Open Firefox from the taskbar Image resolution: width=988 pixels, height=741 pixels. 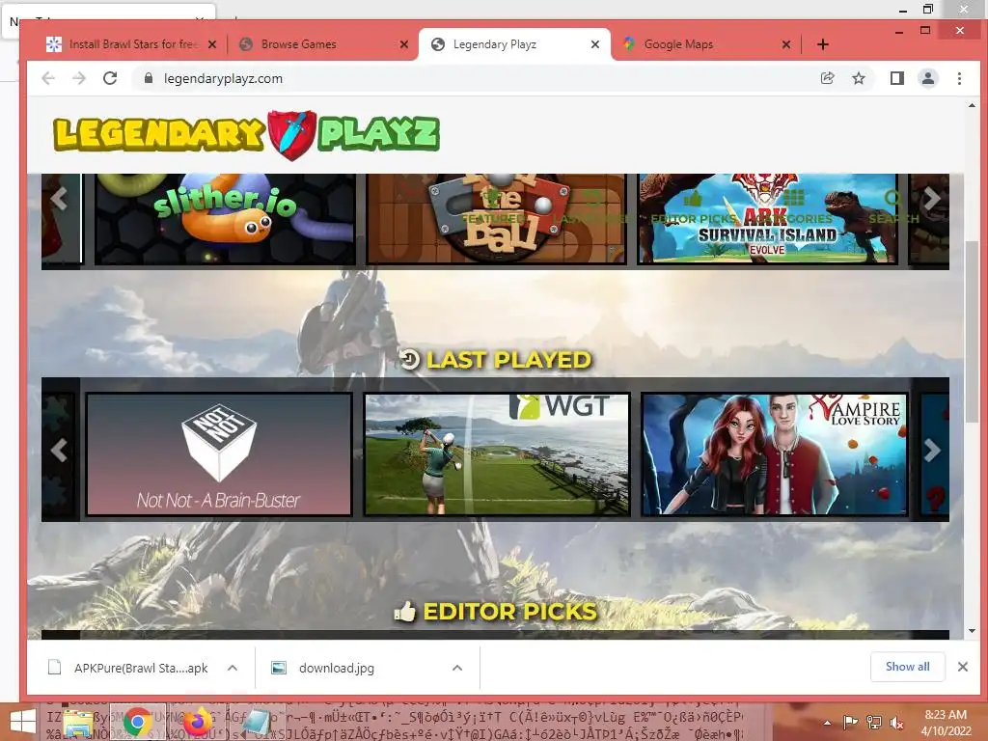197,723
